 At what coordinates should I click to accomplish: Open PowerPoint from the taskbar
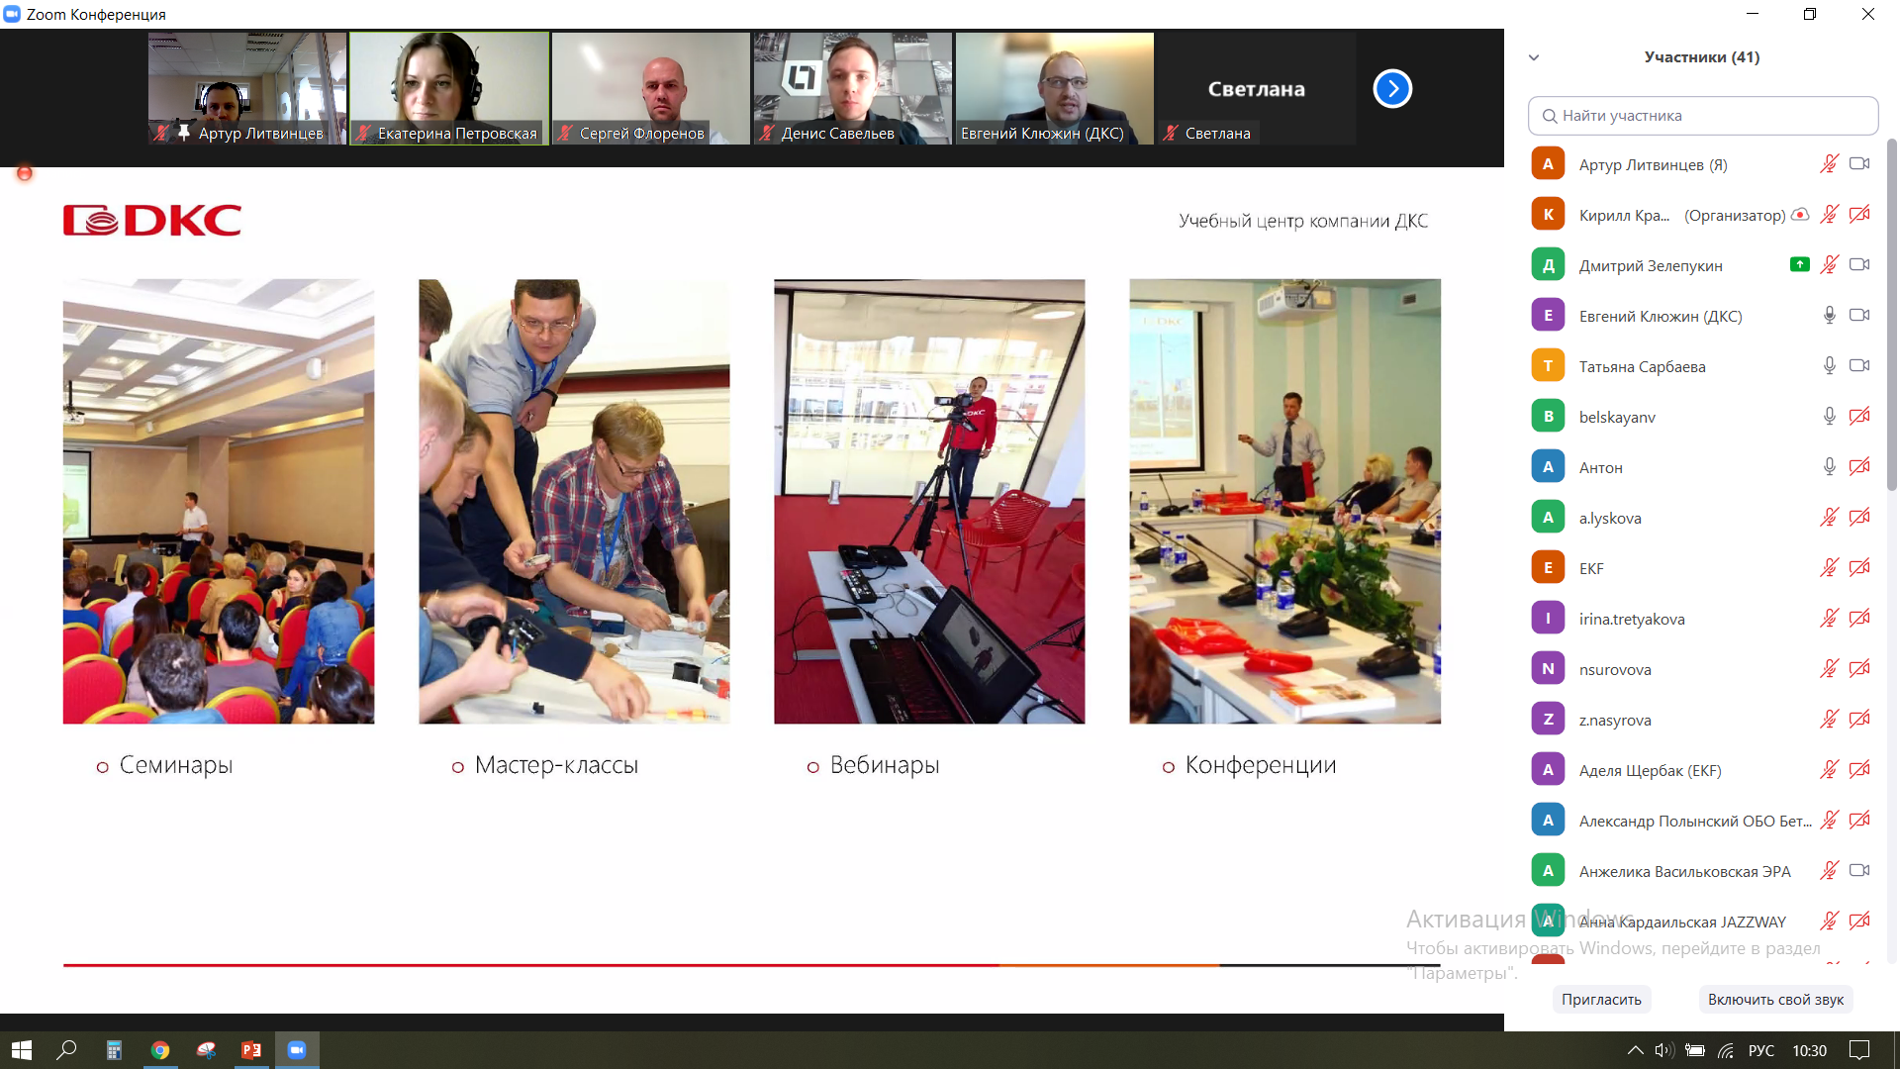251,1050
